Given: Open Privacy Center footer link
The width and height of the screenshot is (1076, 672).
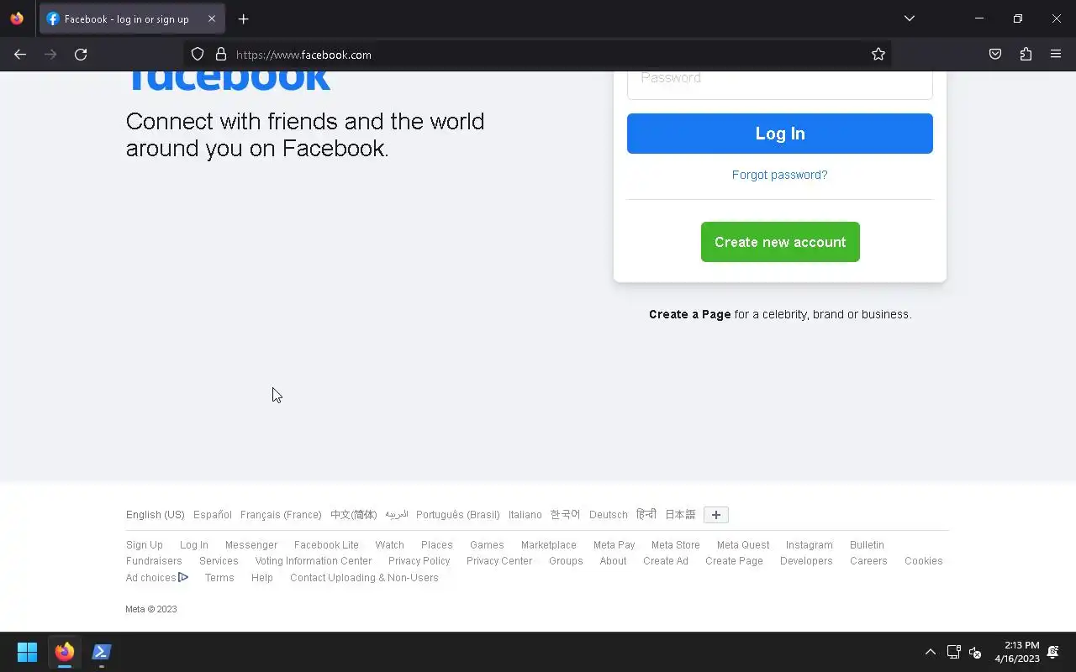Looking at the screenshot, I should click(x=499, y=561).
